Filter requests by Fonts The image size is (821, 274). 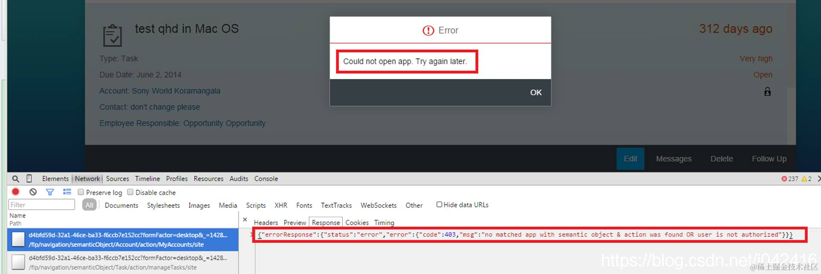[x=304, y=205]
